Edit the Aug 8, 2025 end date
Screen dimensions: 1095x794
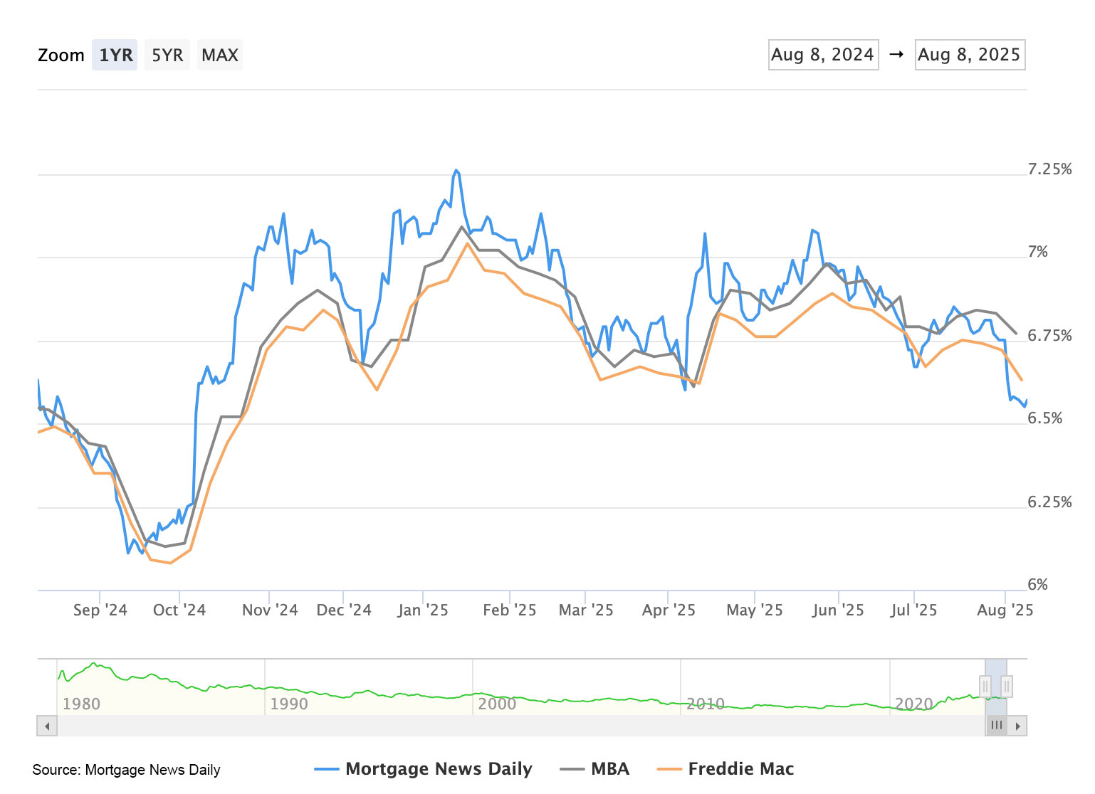[x=970, y=55]
